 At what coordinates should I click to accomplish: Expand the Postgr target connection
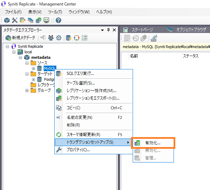point(33,79)
